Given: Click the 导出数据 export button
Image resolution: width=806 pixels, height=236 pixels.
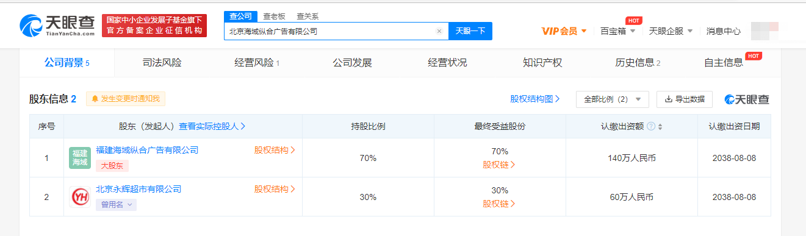Looking at the screenshot, I should 684,99.
